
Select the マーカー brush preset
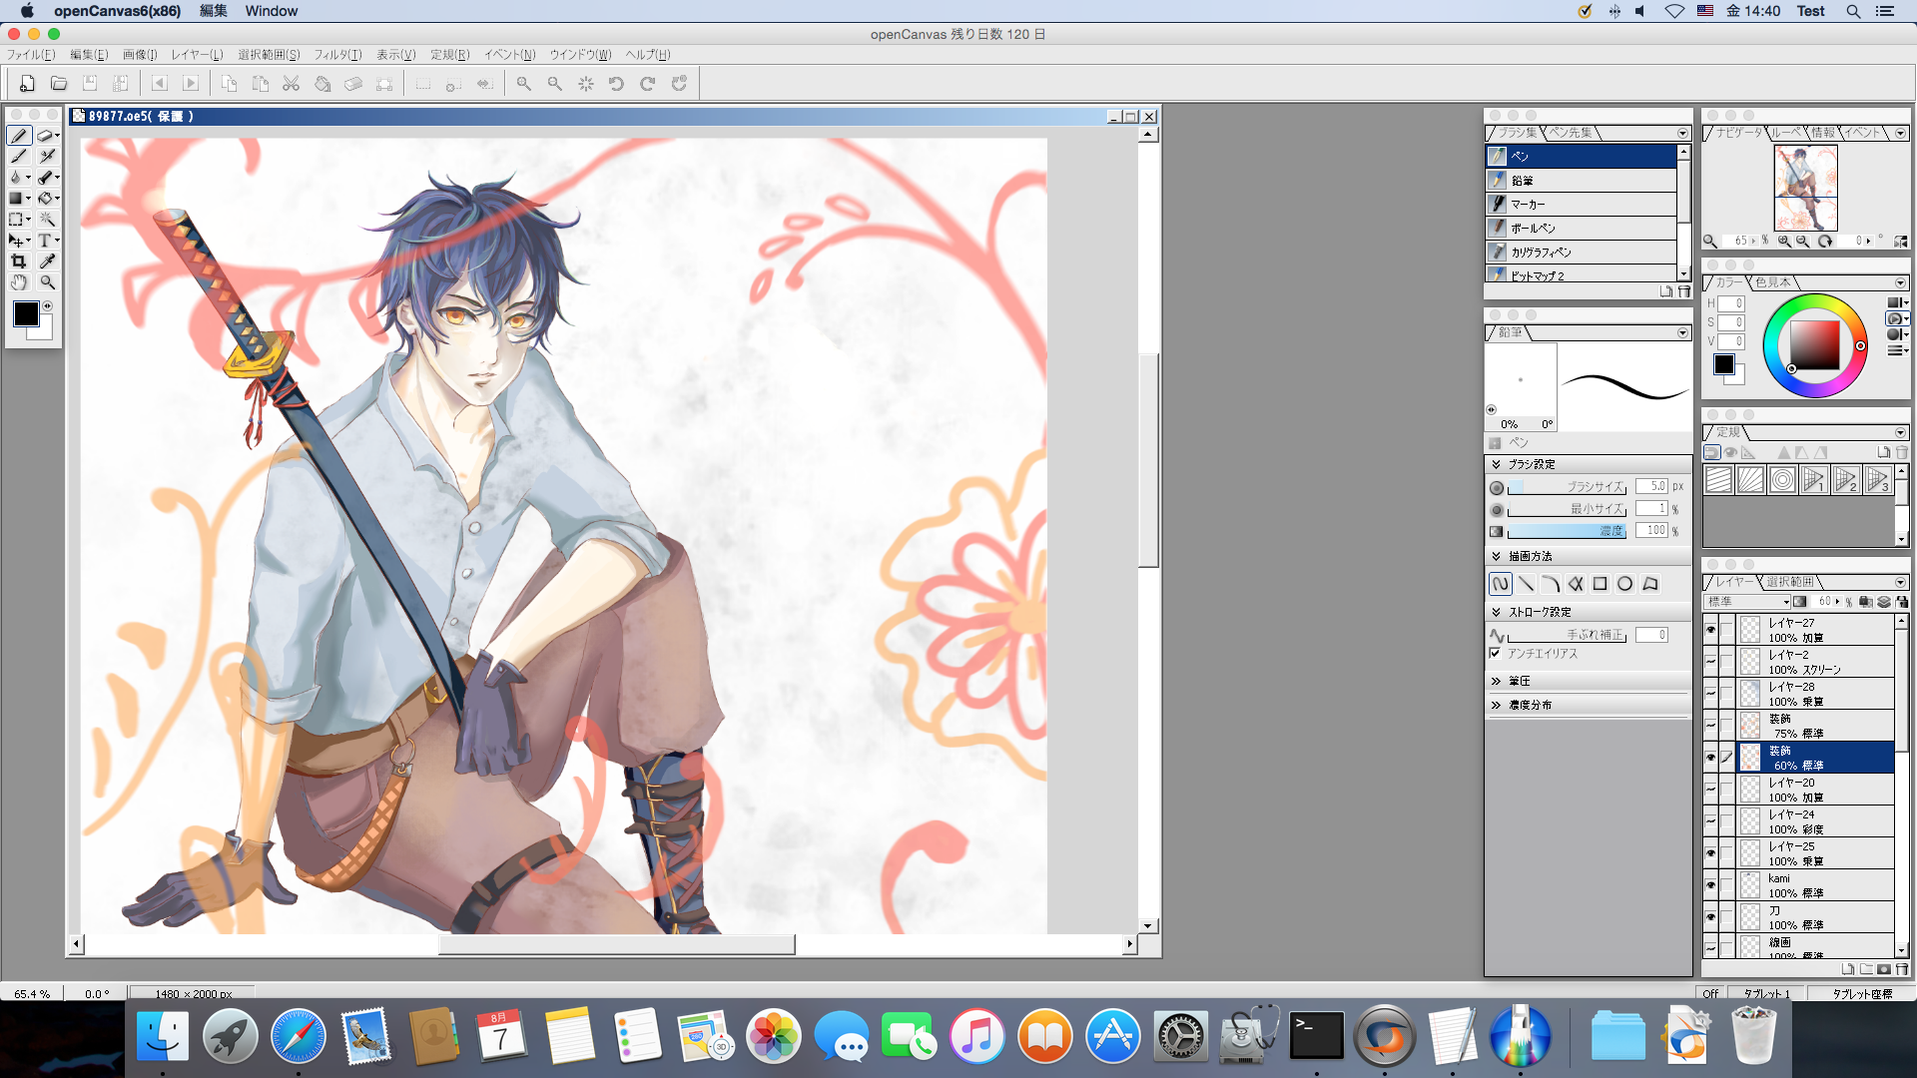(x=1582, y=205)
